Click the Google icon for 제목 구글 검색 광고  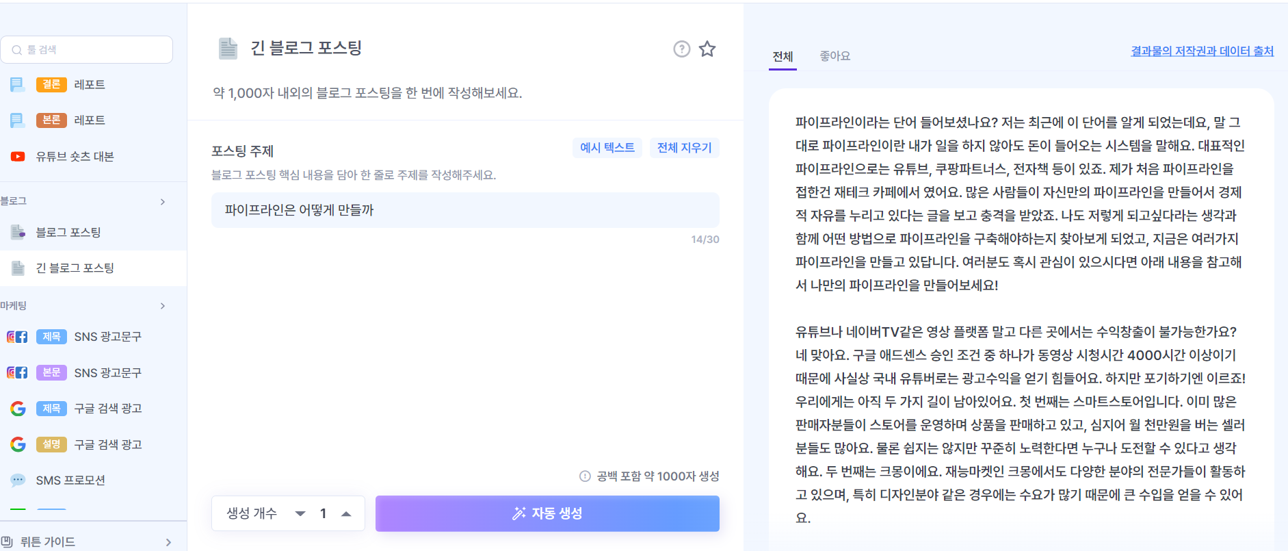(18, 409)
